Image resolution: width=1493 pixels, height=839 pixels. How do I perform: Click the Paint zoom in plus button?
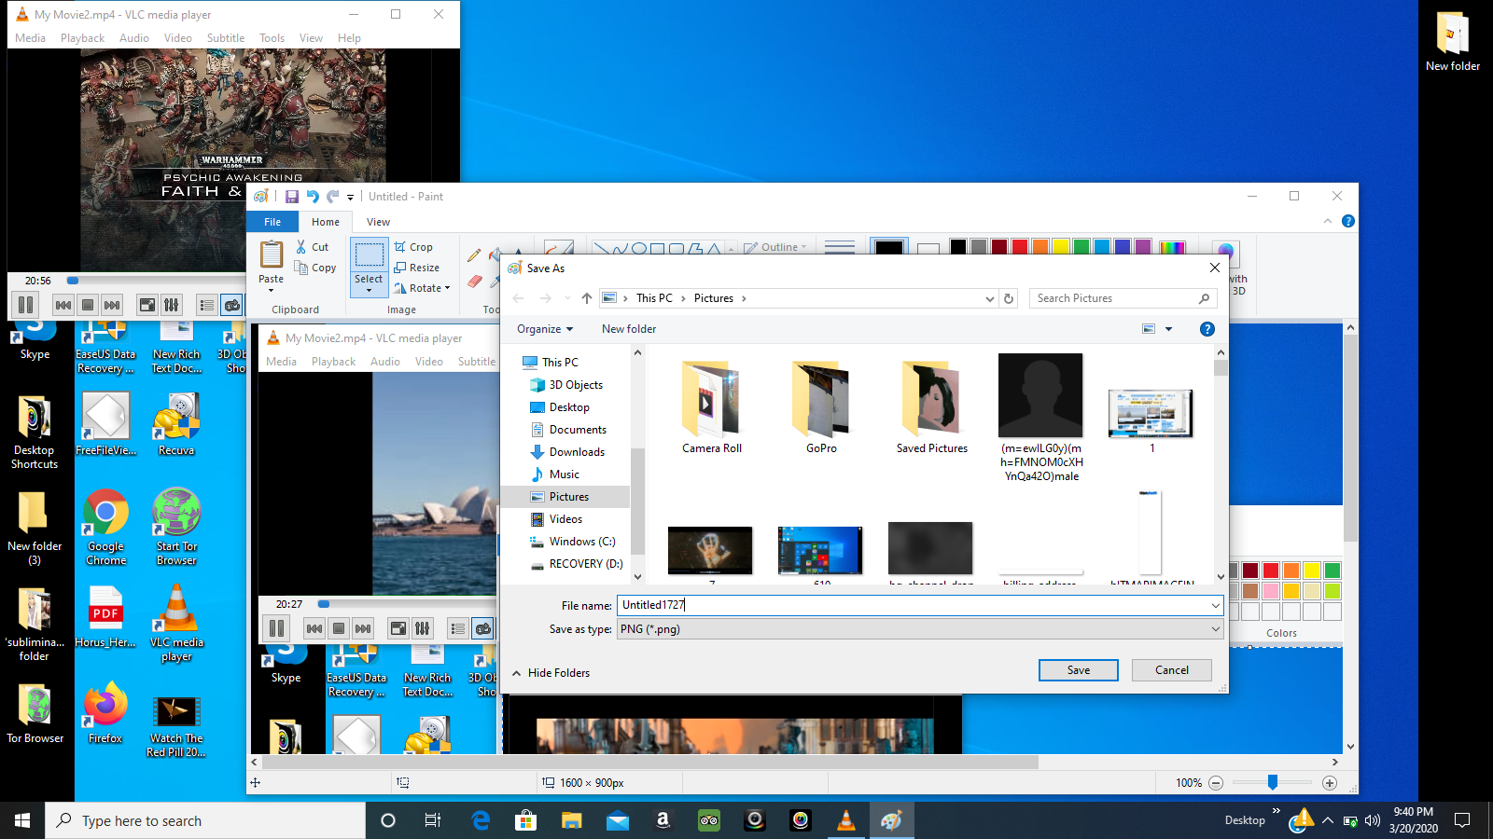pyautogui.click(x=1330, y=783)
